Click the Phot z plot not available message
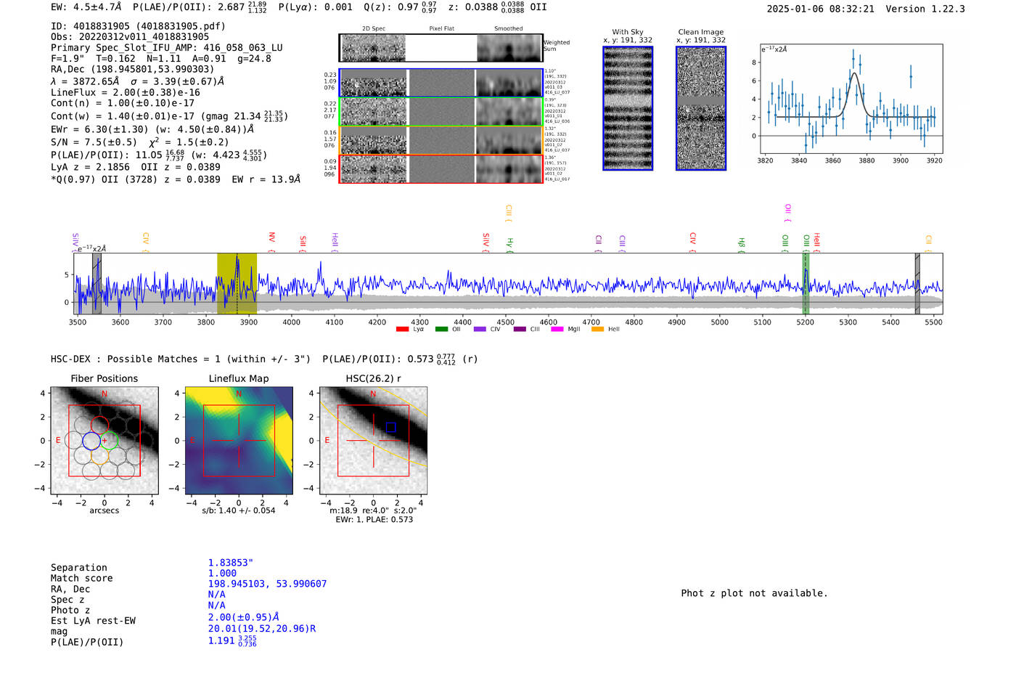 754,593
